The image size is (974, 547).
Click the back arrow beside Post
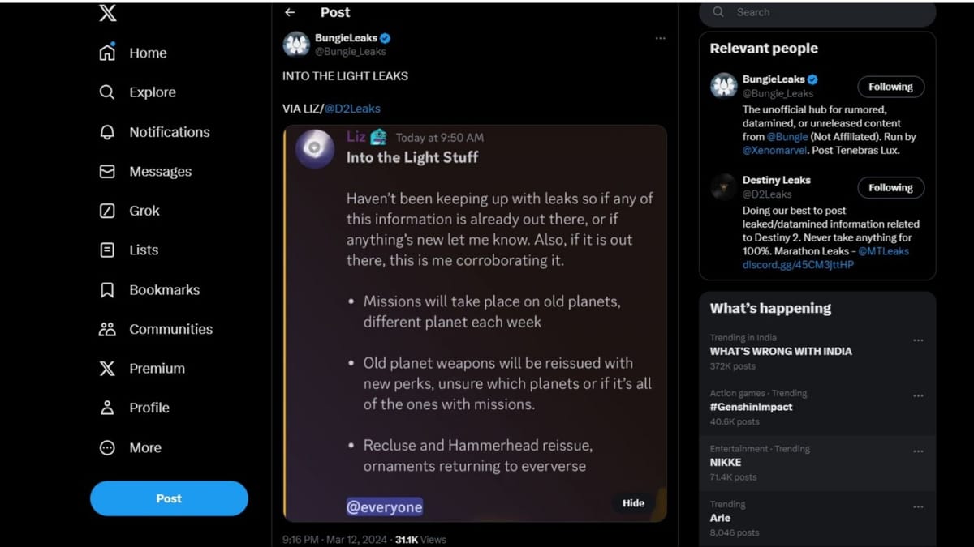point(290,12)
